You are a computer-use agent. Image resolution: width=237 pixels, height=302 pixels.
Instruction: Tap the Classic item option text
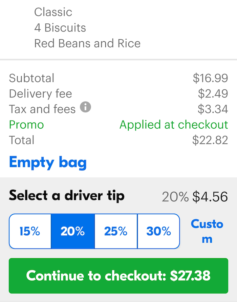[x=53, y=12]
